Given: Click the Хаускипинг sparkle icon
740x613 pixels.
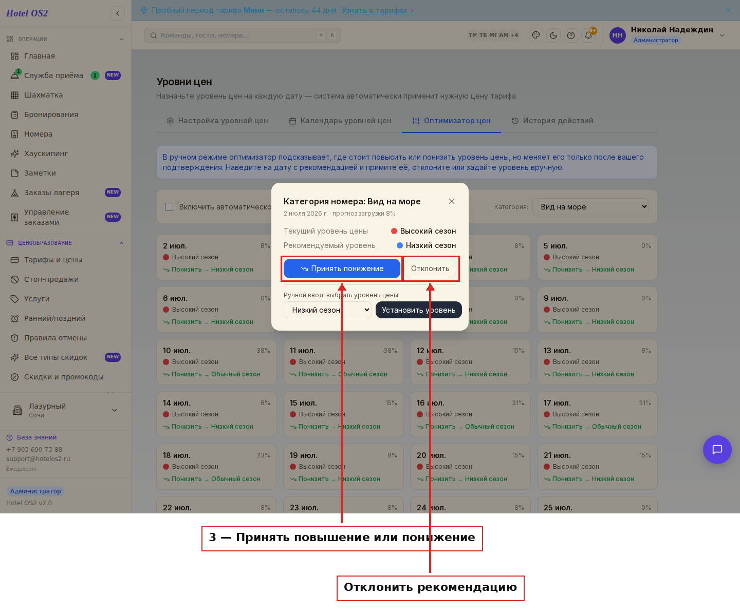Looking at the screenshot, I should (x=14, y=154).
